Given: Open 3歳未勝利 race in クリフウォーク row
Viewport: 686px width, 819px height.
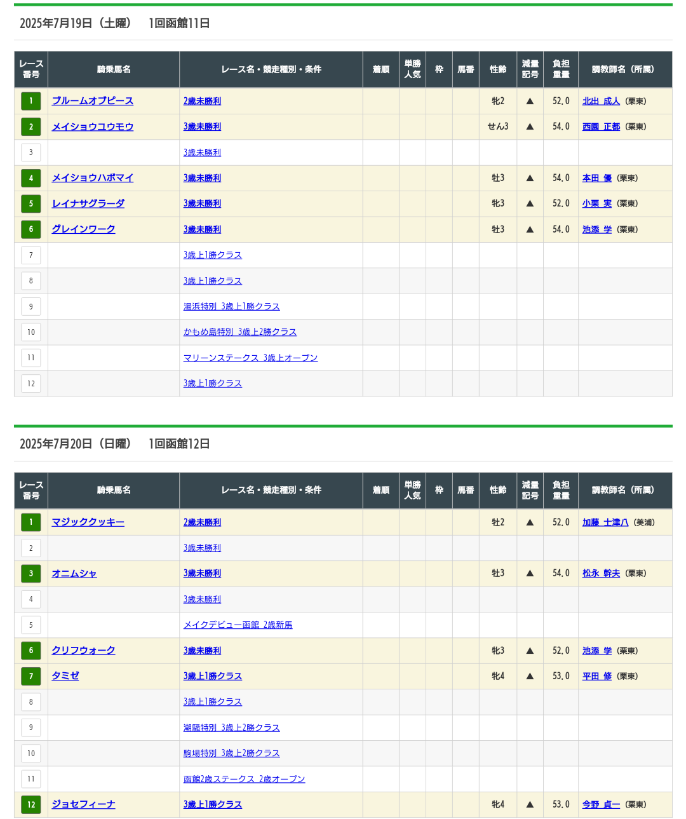Looking at the screenshot, I should (202, 651).
